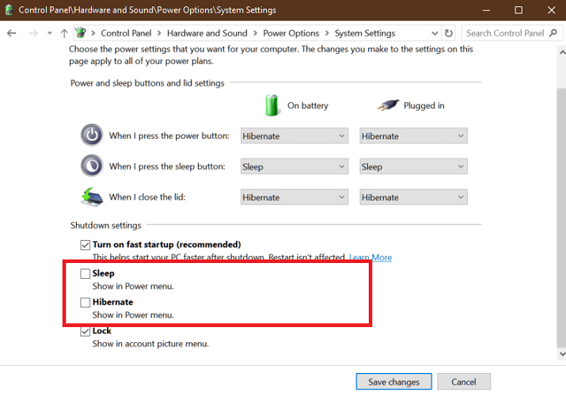Click the forward navigation arrow
The image size is (566, 396).
33,33
